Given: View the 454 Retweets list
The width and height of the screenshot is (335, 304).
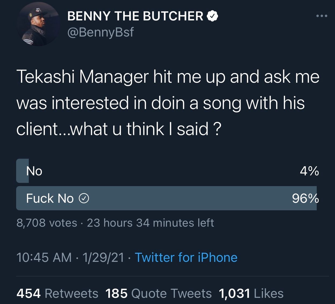Looking at the screenshot, I should pyautogui.click(x=57, y=294).
